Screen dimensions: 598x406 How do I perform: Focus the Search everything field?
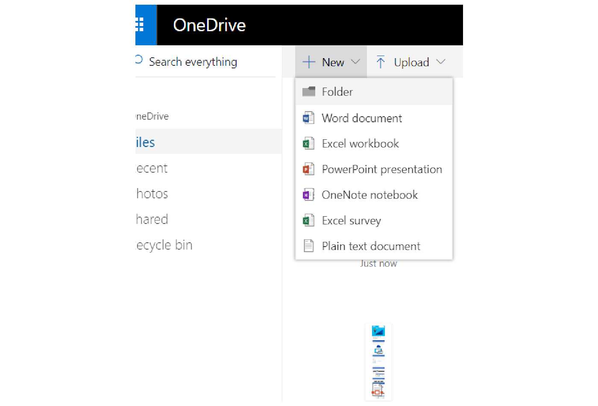[205, 62]
